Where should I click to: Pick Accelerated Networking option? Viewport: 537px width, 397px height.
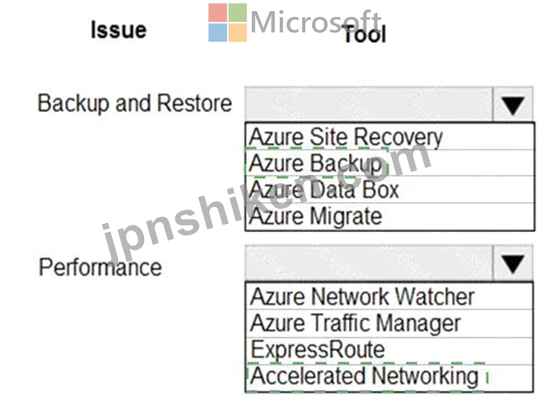coord(389,377)
